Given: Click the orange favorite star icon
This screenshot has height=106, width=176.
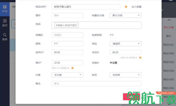Looking at the screenshot, I should [x=126, y=7].
